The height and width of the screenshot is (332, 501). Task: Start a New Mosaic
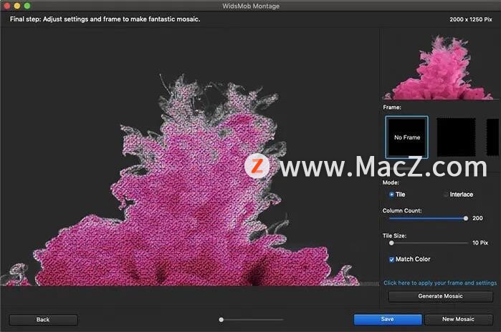458,319
